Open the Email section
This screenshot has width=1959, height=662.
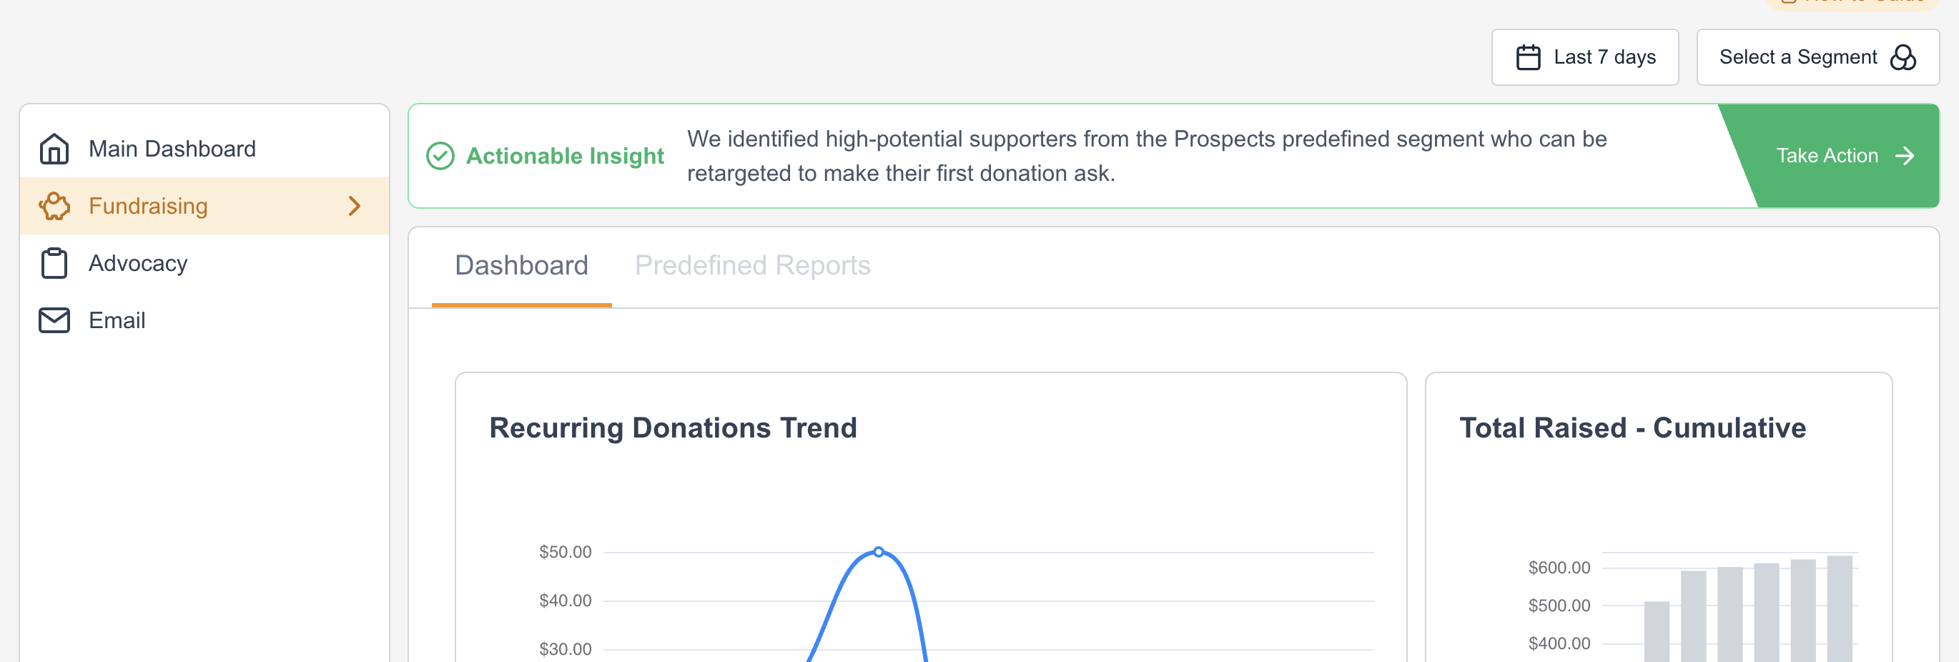[117, 320]
